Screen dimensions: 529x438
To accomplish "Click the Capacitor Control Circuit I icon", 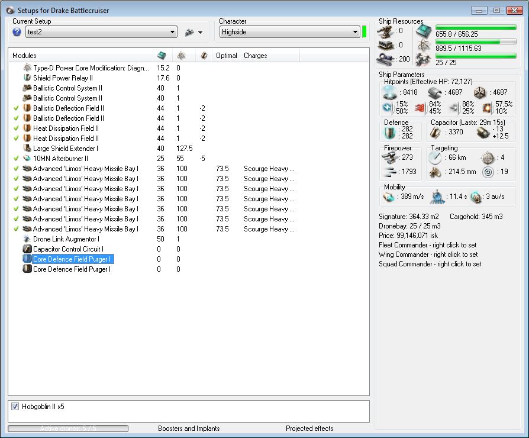I will (x=27, y=249).
